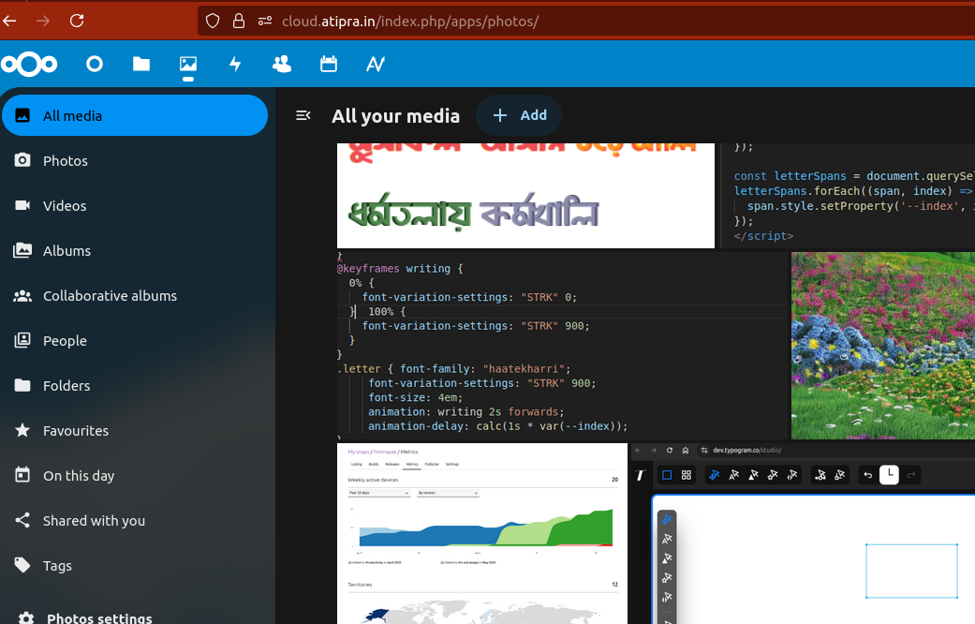Open Albums in sidebar

point(135,251)
